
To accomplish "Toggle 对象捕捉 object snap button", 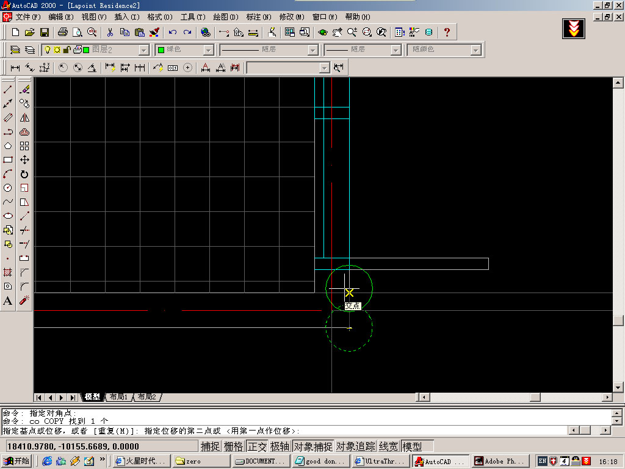I will click(313, 446).
